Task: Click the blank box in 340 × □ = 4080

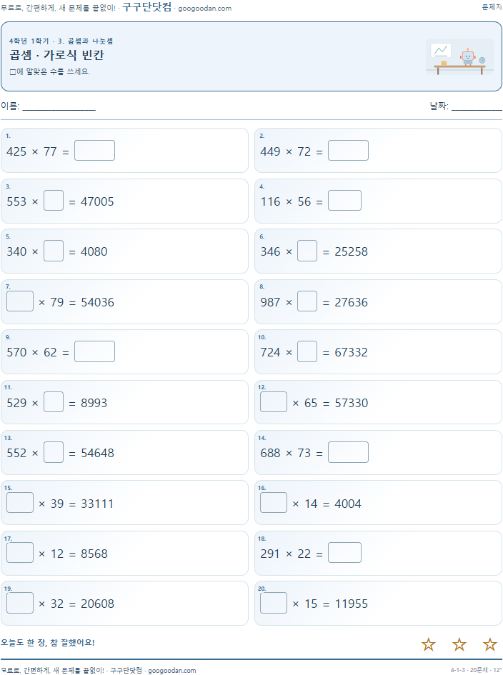Action: coord(54,251)
